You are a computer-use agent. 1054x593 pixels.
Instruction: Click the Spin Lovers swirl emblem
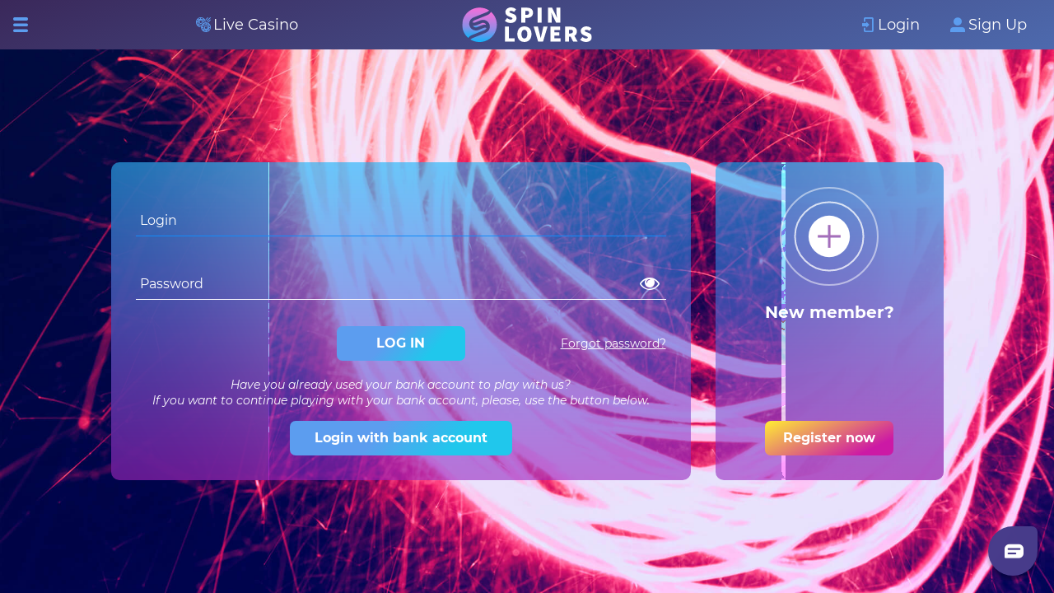[x=479, y=25]
